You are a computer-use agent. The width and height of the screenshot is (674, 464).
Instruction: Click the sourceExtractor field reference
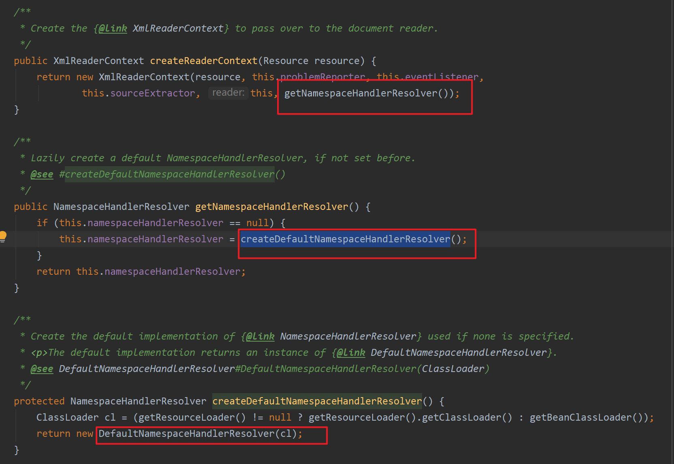153,93
